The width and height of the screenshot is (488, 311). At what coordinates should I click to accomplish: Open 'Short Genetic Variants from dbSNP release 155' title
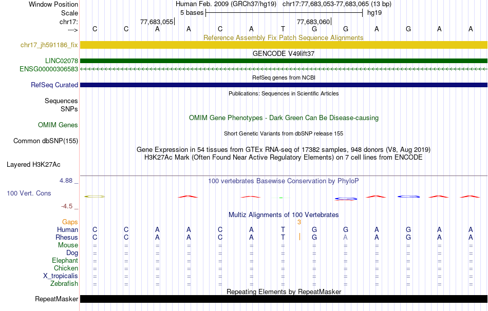pos(284,133)
